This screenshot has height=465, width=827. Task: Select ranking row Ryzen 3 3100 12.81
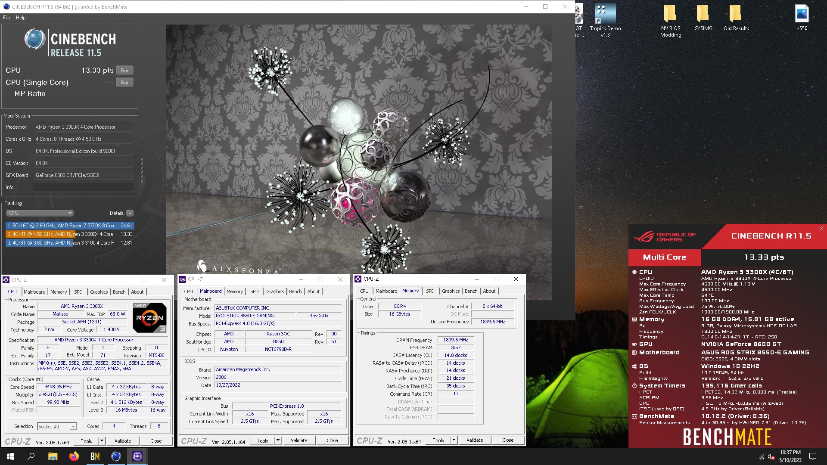(x=70, y=243)
